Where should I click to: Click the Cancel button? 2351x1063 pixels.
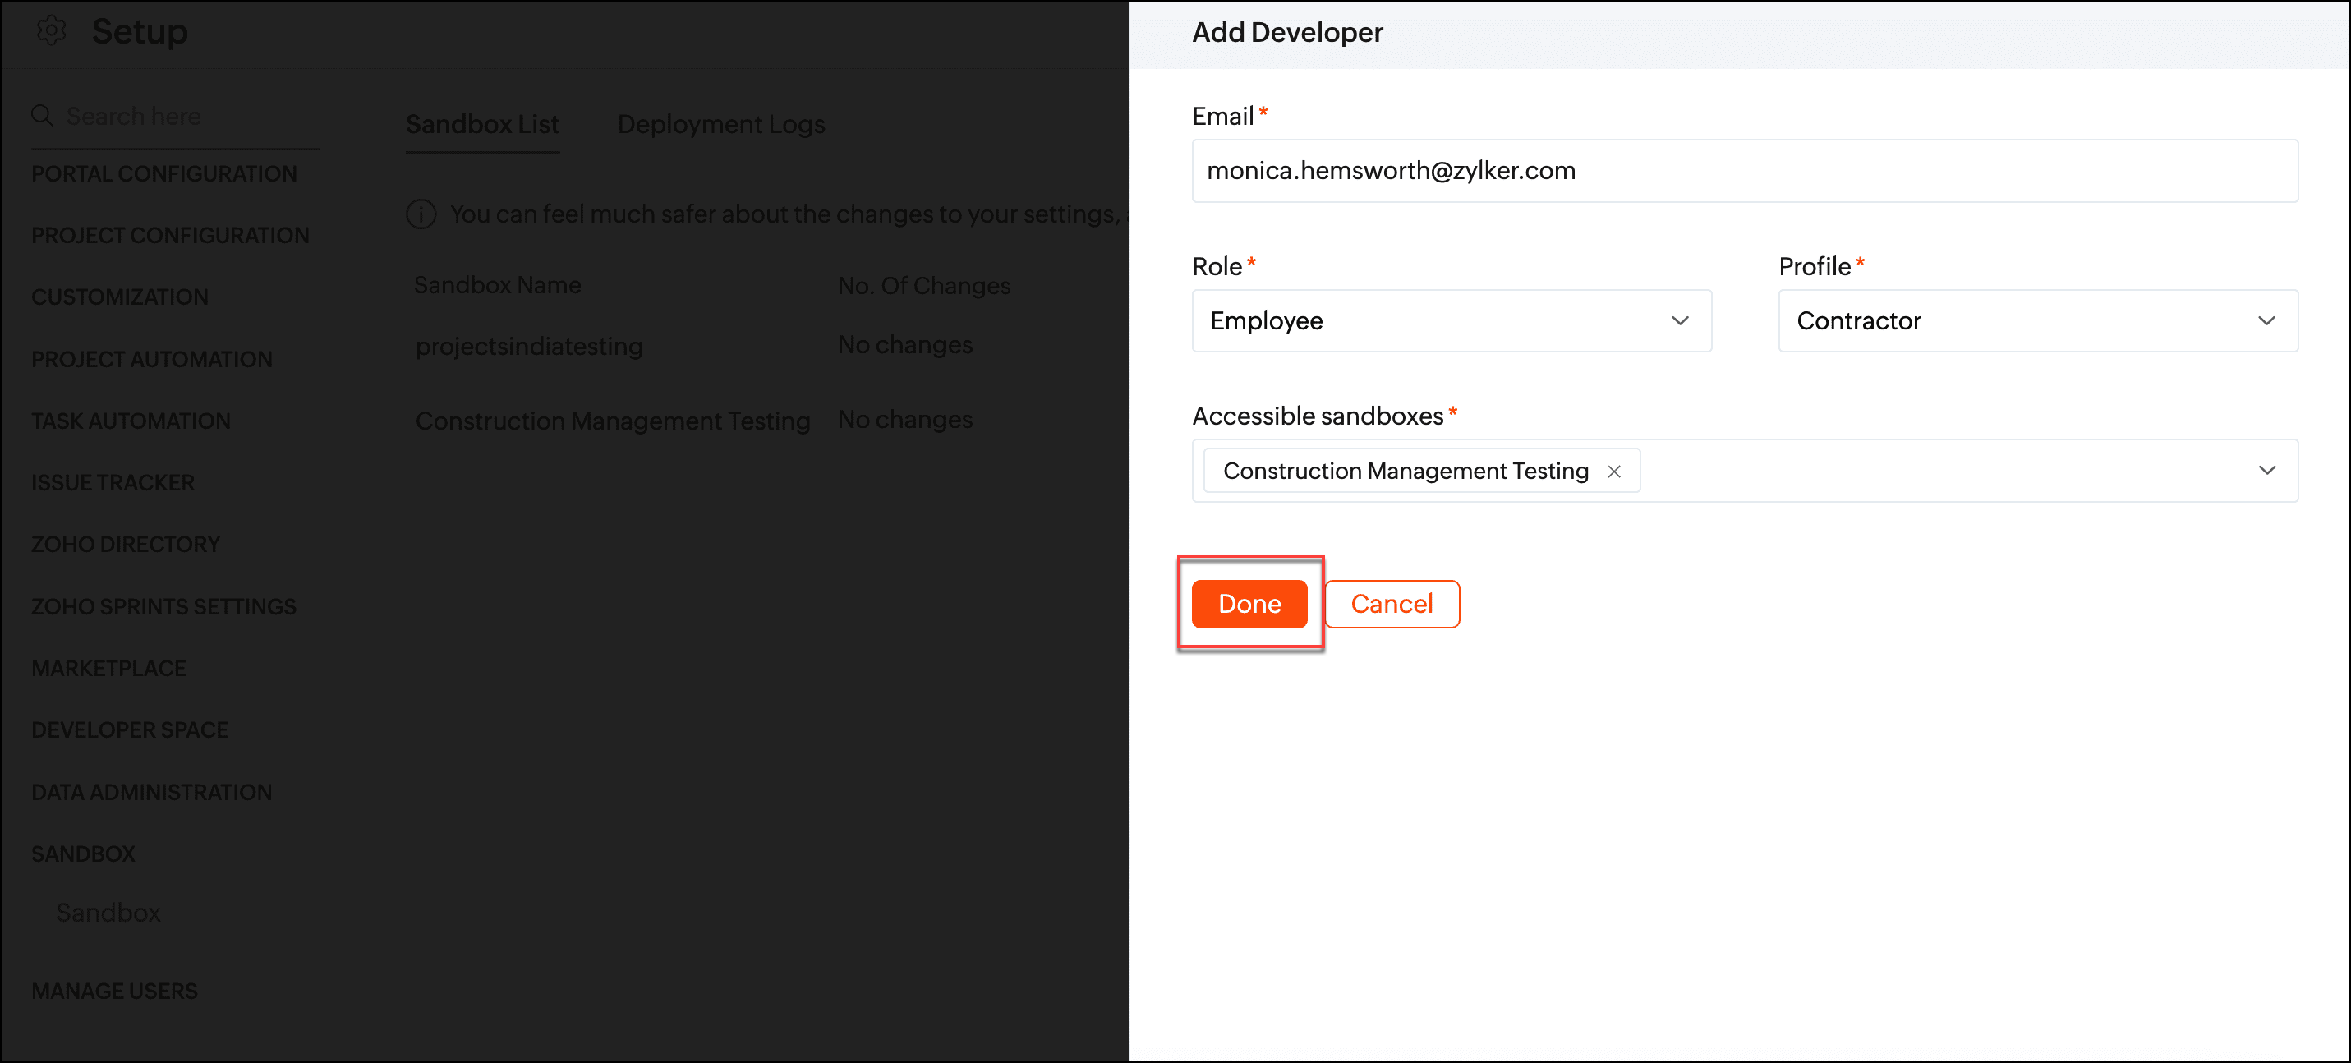(x=1391, y=604)
